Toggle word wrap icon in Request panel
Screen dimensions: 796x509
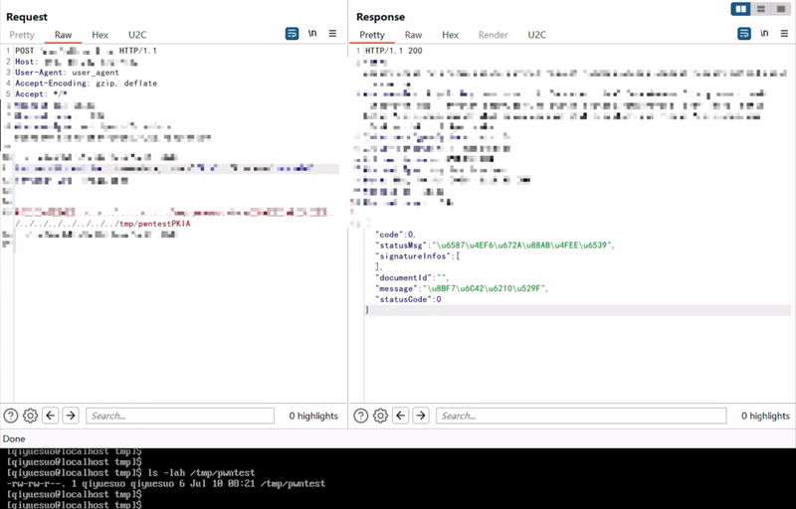[x=292, y=34]
